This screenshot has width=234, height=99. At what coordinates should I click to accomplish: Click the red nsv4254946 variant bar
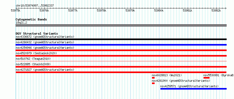[x=121, y=50]
